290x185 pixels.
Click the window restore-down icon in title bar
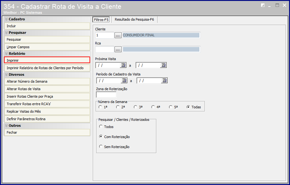[263, 5]
